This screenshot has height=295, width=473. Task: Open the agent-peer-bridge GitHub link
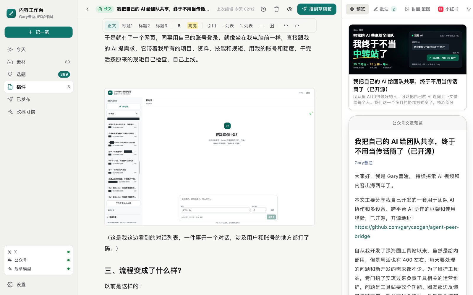click(x=407, y=232)
